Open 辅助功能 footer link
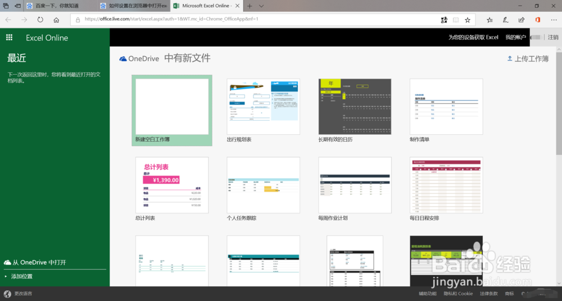562x301 pixels. tap(428, 294)
